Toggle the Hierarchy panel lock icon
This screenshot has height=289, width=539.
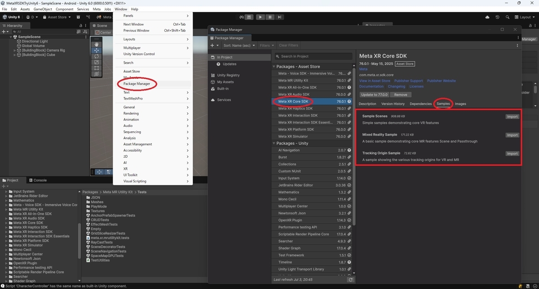(x=80, y=26)
